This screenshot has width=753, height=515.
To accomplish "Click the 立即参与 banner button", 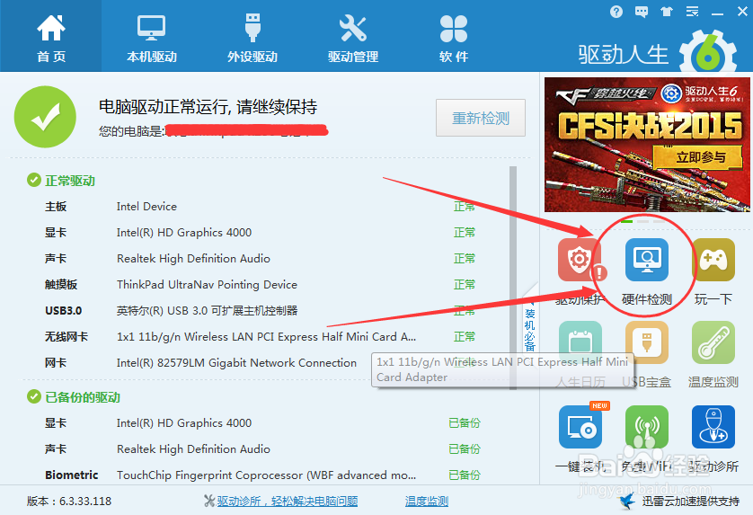I will [700, 157].
